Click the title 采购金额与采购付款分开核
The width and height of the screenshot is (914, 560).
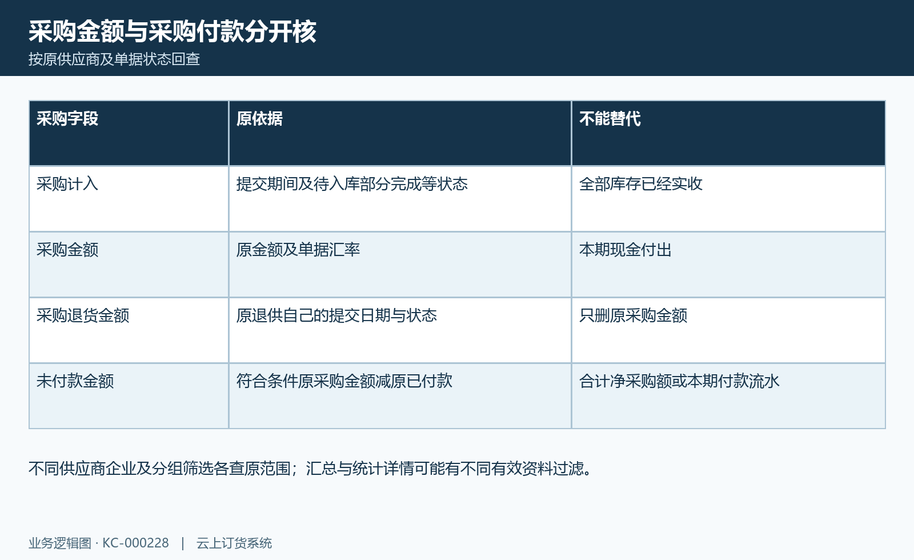(173, 31)
